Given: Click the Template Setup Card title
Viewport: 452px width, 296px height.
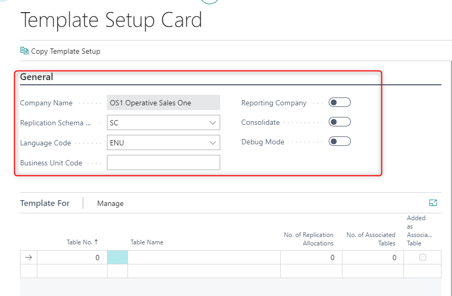Looking at the screenshot, I should click(111, 20).
